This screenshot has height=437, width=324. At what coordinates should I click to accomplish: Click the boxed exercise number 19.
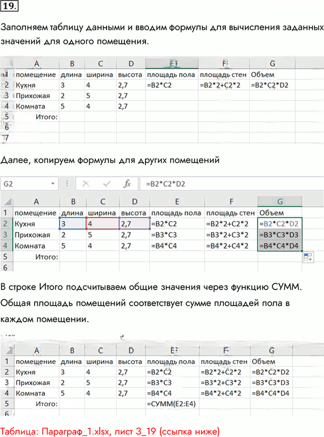9,6
